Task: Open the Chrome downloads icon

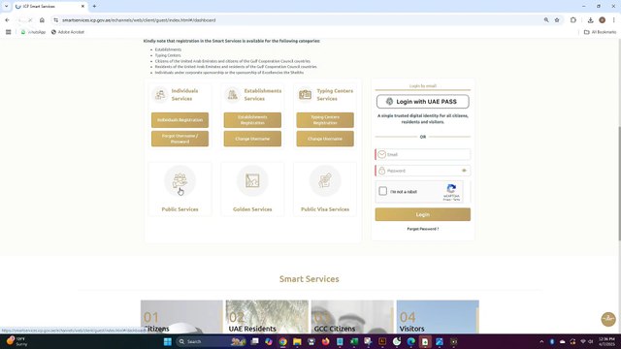Action: [x=590, y=19]
